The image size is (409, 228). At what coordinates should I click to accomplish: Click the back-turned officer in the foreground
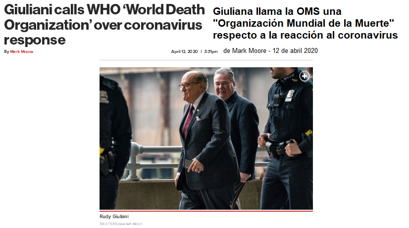(x=114, y=142)
